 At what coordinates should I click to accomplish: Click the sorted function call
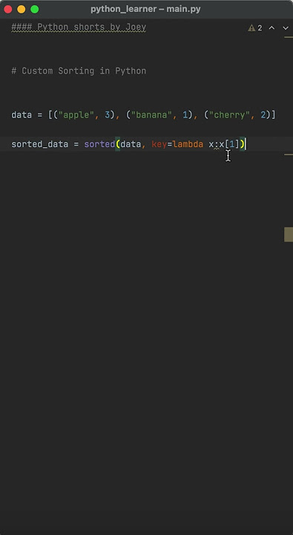99,144
